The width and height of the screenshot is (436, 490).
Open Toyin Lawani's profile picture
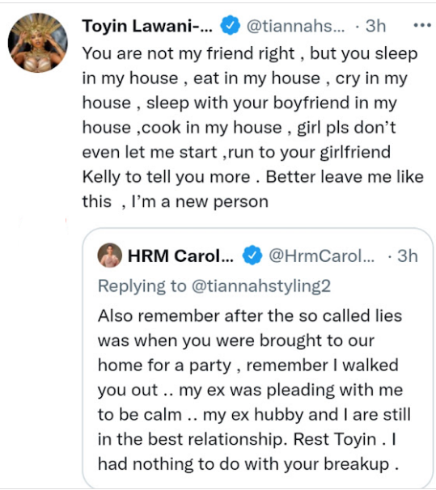[37, 43]
